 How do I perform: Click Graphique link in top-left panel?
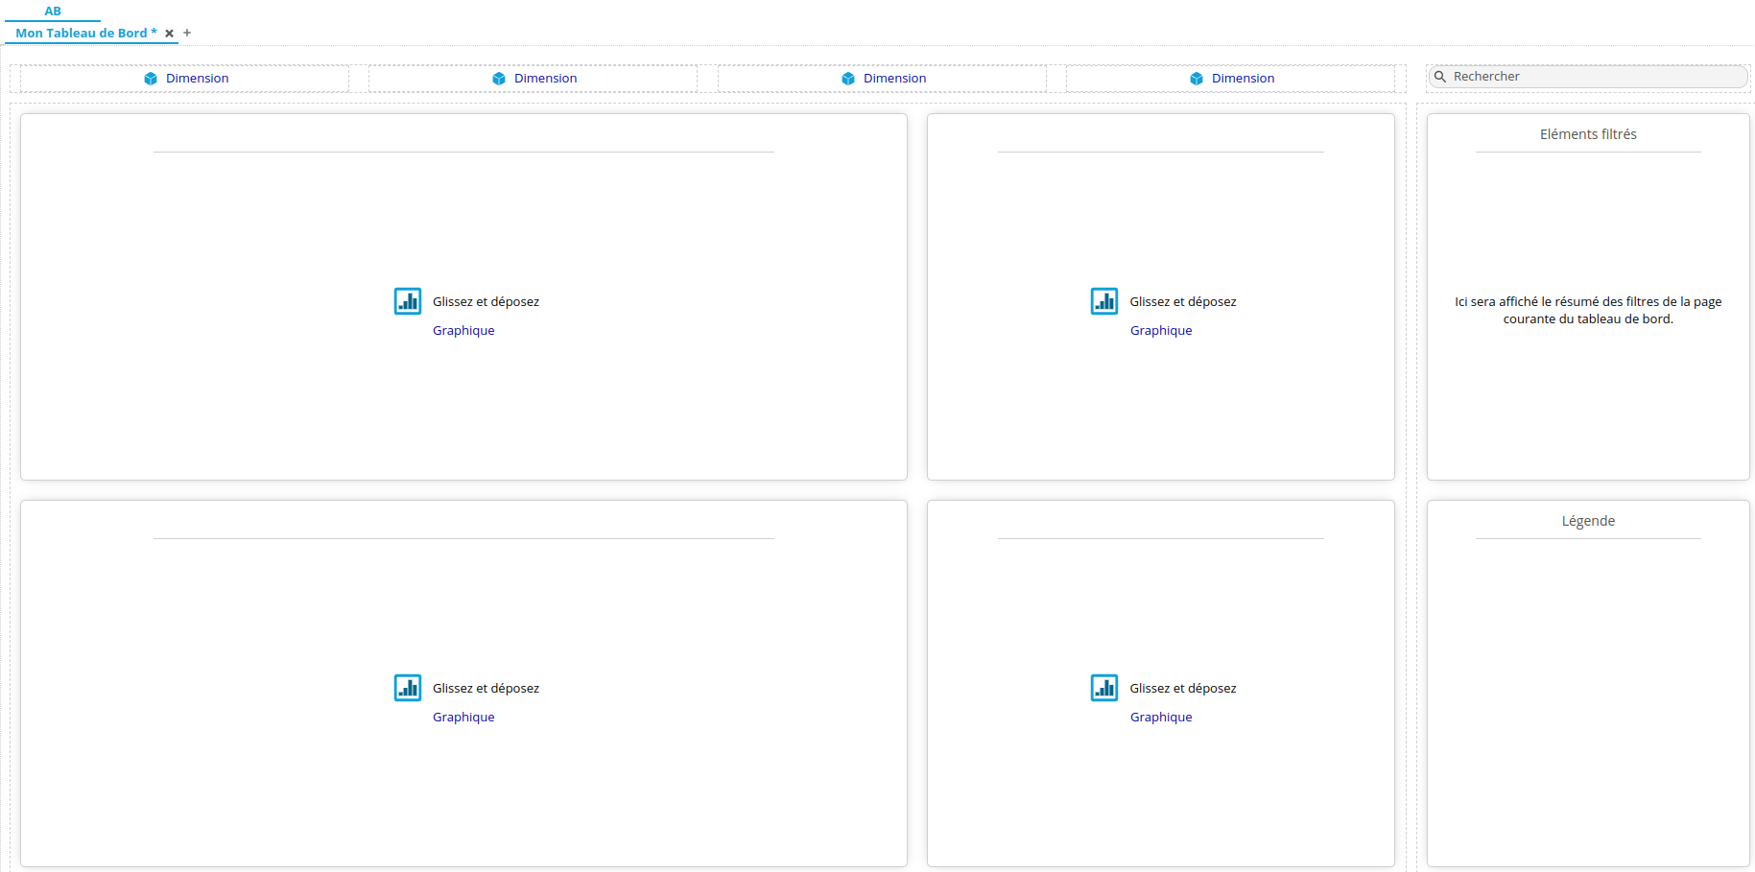[x=463, y=330]
